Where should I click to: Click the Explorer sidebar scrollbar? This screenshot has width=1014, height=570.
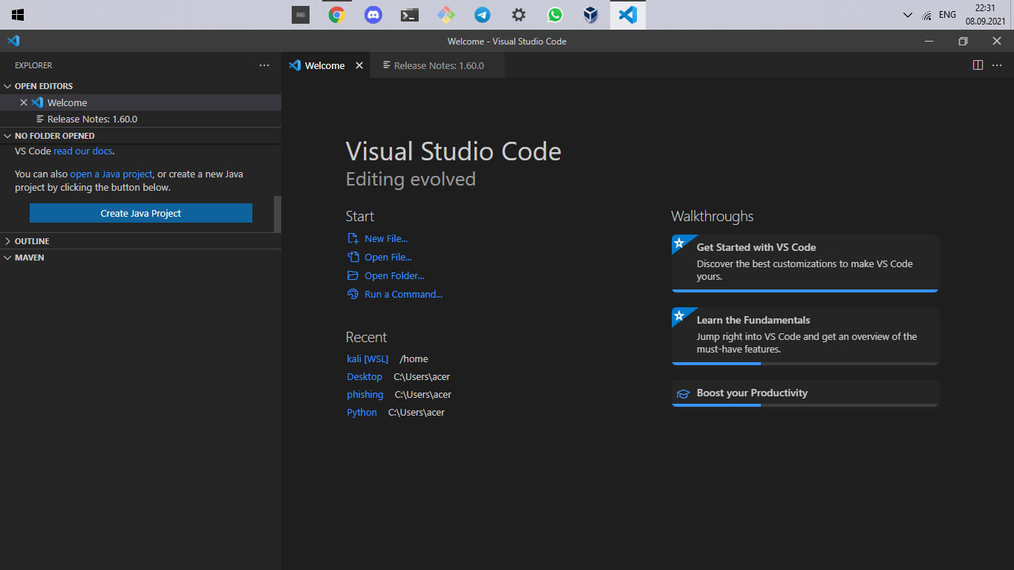click(x=278, y=214)
